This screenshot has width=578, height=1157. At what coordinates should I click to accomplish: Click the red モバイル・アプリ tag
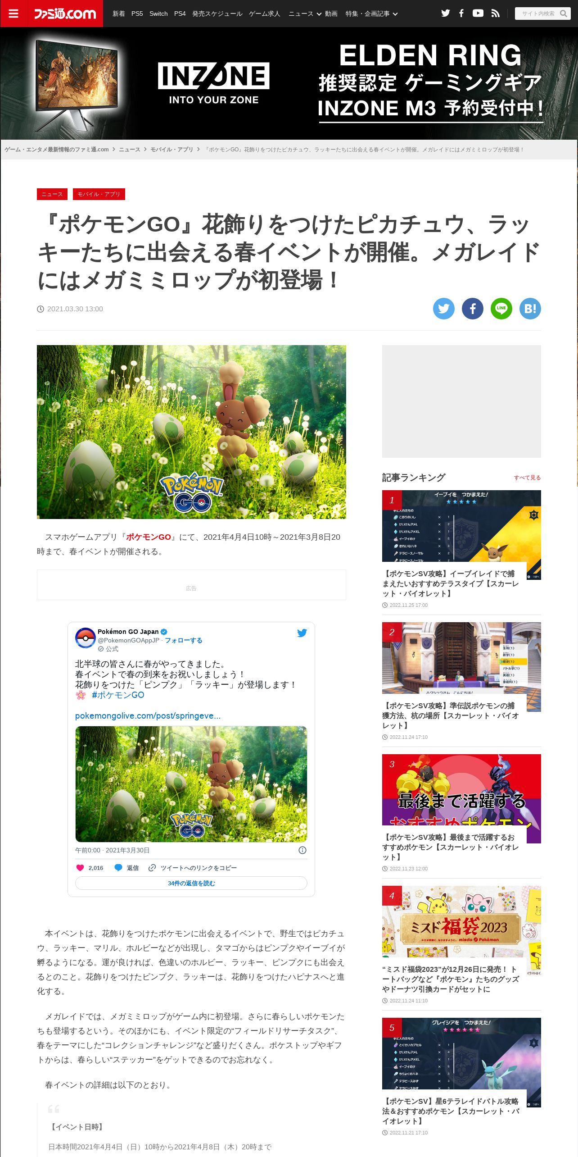[x=99, y=194]
